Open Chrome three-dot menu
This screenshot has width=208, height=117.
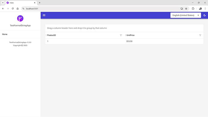coord(205,8)
